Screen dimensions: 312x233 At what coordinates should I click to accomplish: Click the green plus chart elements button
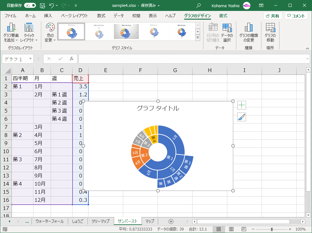pos(242,105)
